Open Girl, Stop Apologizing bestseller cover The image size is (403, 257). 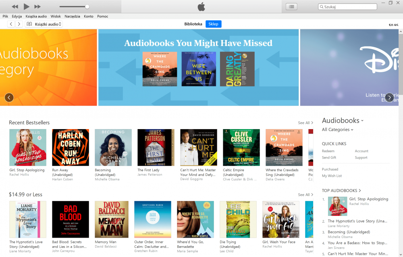pos(28,147)
